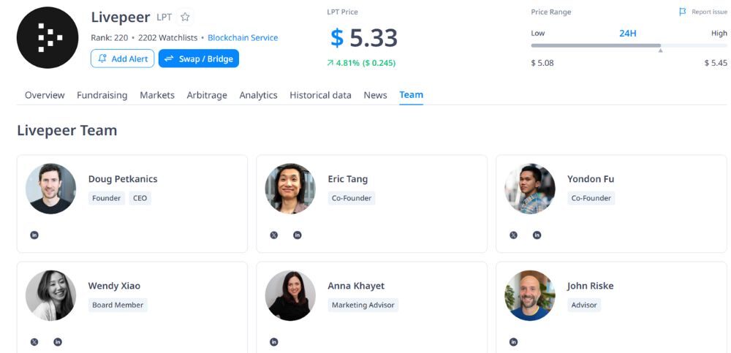Switch to Historical data tab
731x353 pixels.
click(320, 95)
